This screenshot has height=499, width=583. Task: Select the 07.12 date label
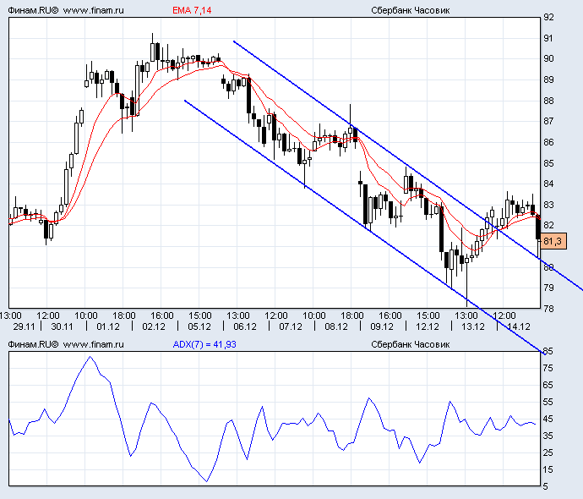point(291,326)
